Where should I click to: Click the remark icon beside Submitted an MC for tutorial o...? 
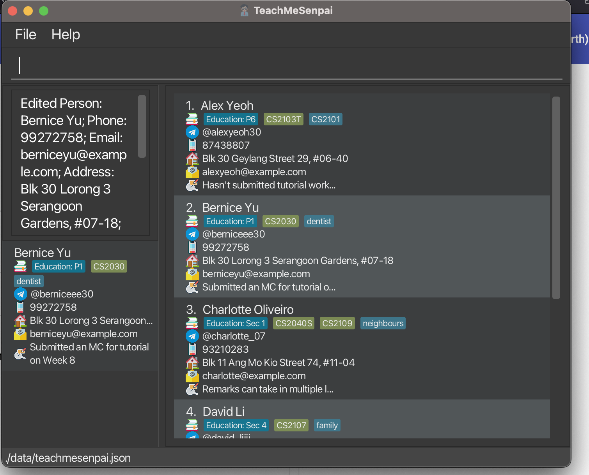pyautogui.click(x=192, y=287)
